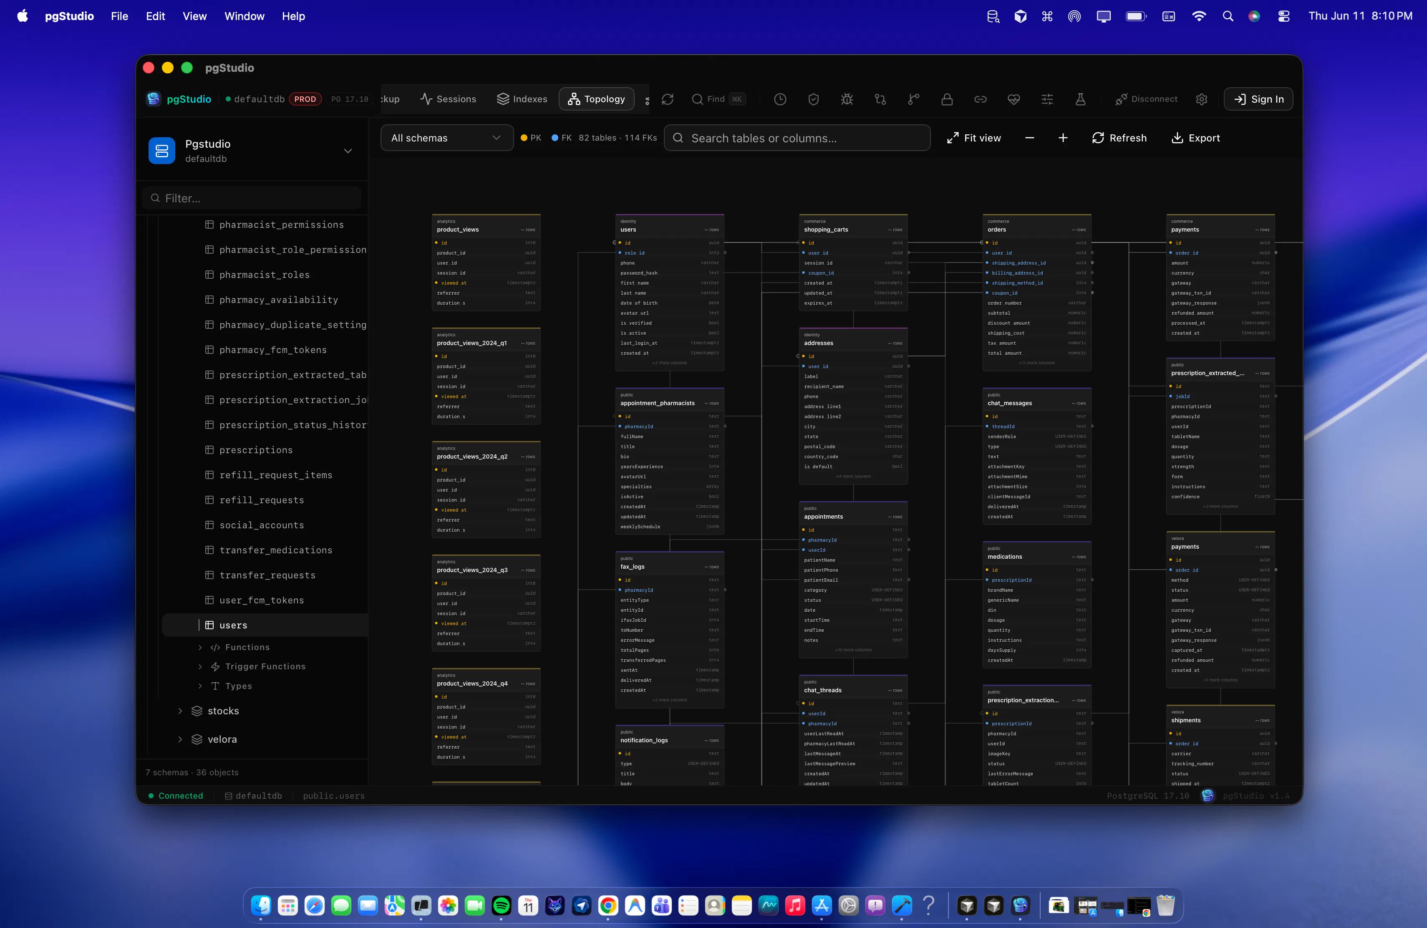This screenshot has width=1427, height=928.
Task: Click the padlock icon in toolbar
Action: click(947, 99)
